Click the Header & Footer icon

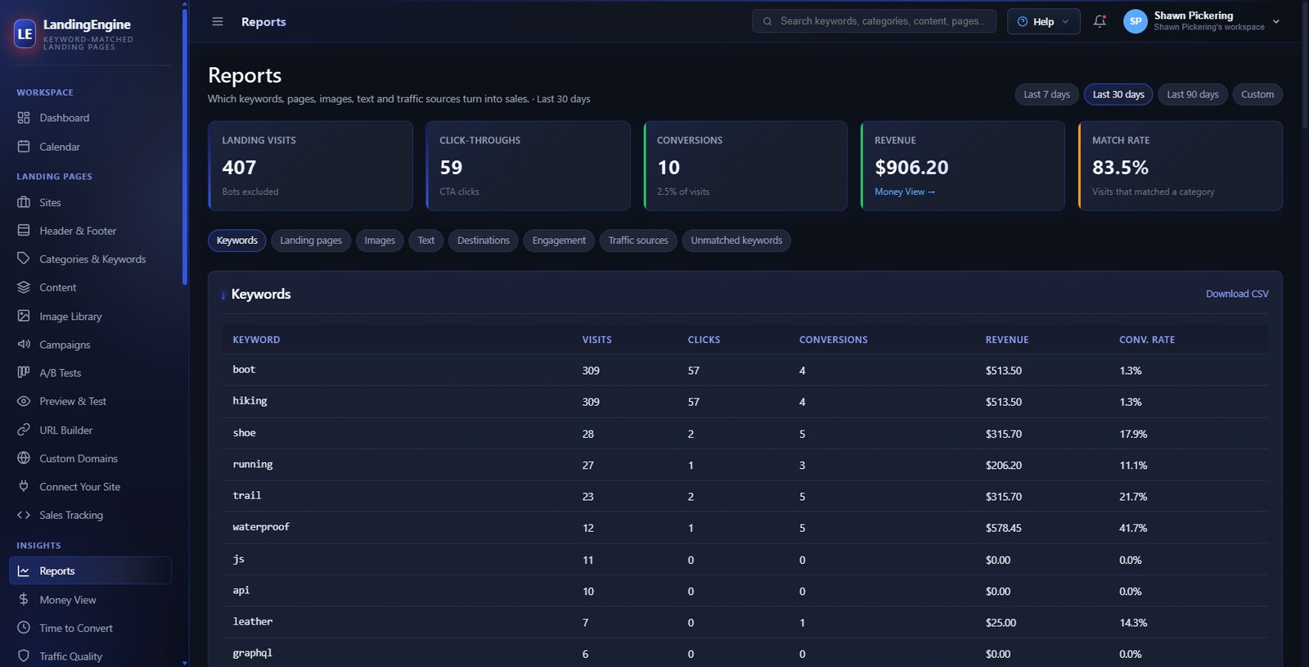pos(24,231)
